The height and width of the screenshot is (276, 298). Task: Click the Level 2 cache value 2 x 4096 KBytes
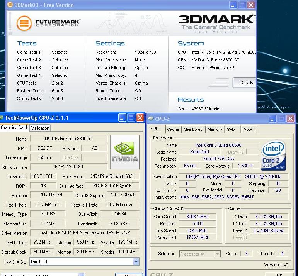pos(269,230)
